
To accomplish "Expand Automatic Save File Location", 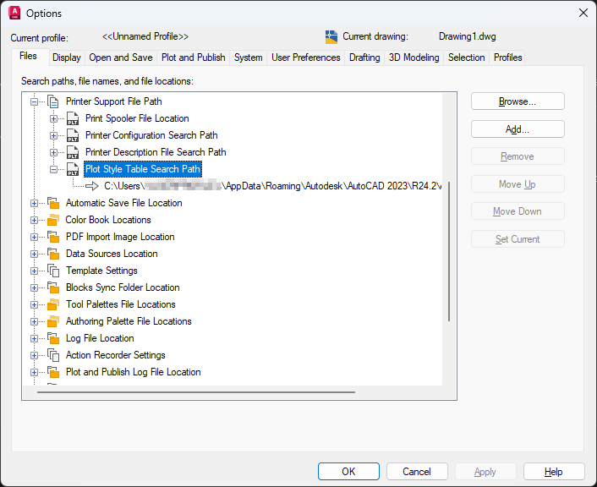I will coord(35,203).
